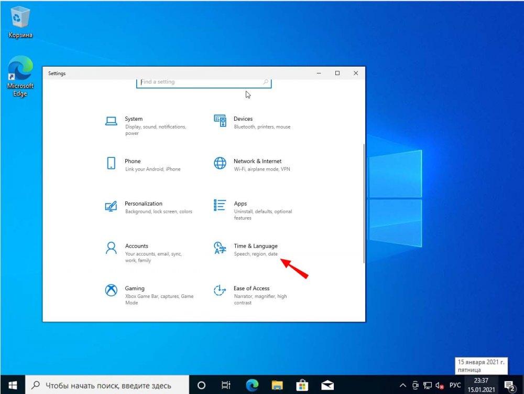Open Network & Internet title

(257, 161)
